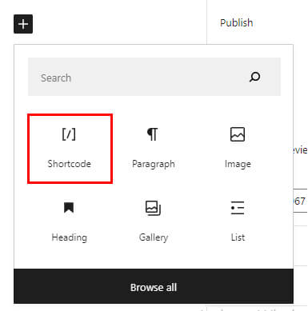Click the magnifier search icon
Image resolution: width=308 pixels, height=311 pixels.
[254, 77]
